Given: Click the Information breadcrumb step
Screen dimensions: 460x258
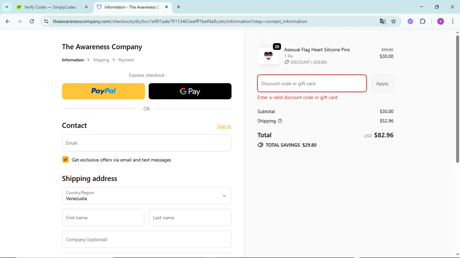Looking at the screenshot, I should 73,60.
